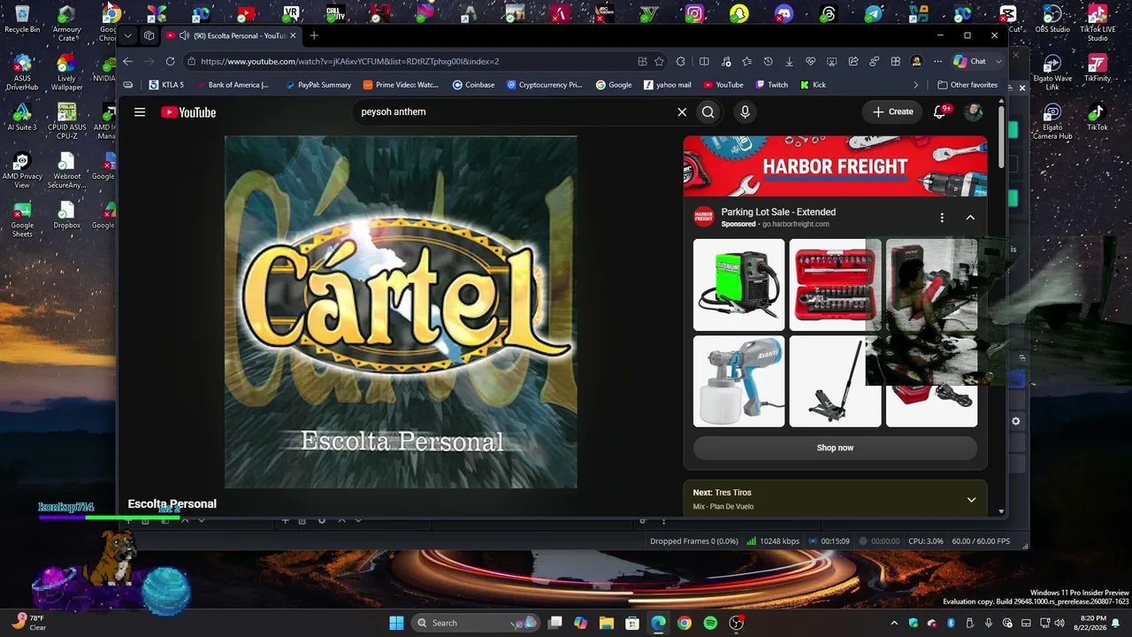Viewport: 1132px width, 637px height.
Task: Reload the page in Edge
Action: [170, 61]
